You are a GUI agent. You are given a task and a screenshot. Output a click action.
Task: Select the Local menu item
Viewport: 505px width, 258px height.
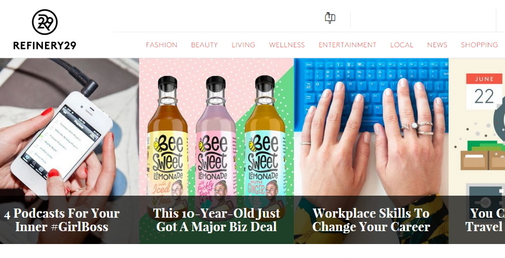pyautogui.click(x=402, y=45)
